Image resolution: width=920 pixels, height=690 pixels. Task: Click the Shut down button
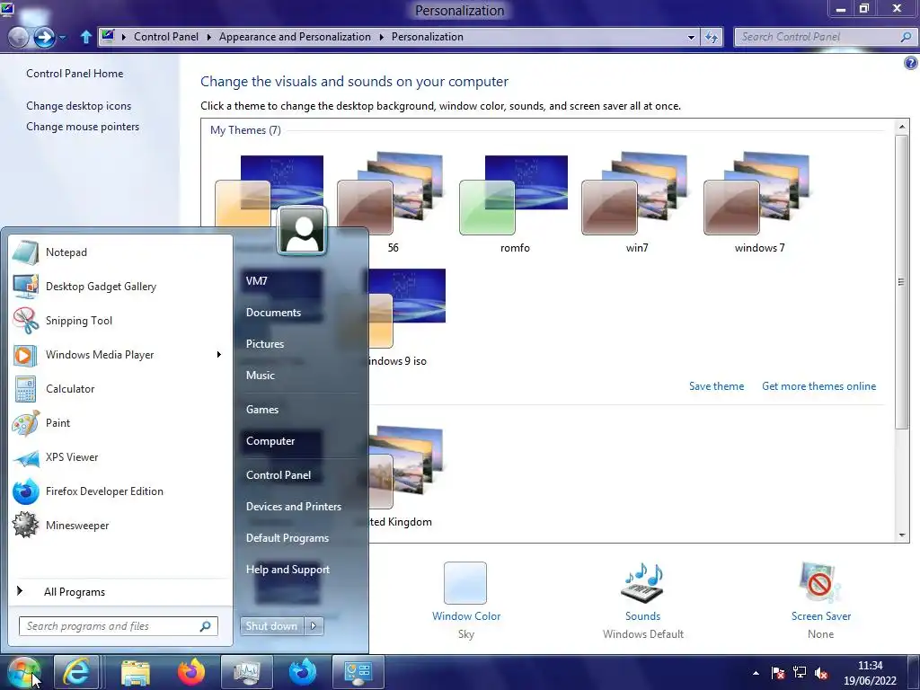pyautogui.click(x=271, y=626)
